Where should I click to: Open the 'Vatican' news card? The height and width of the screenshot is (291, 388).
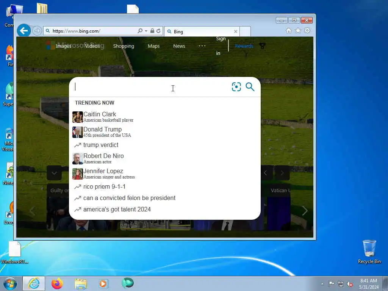click(x=279, y=207)
